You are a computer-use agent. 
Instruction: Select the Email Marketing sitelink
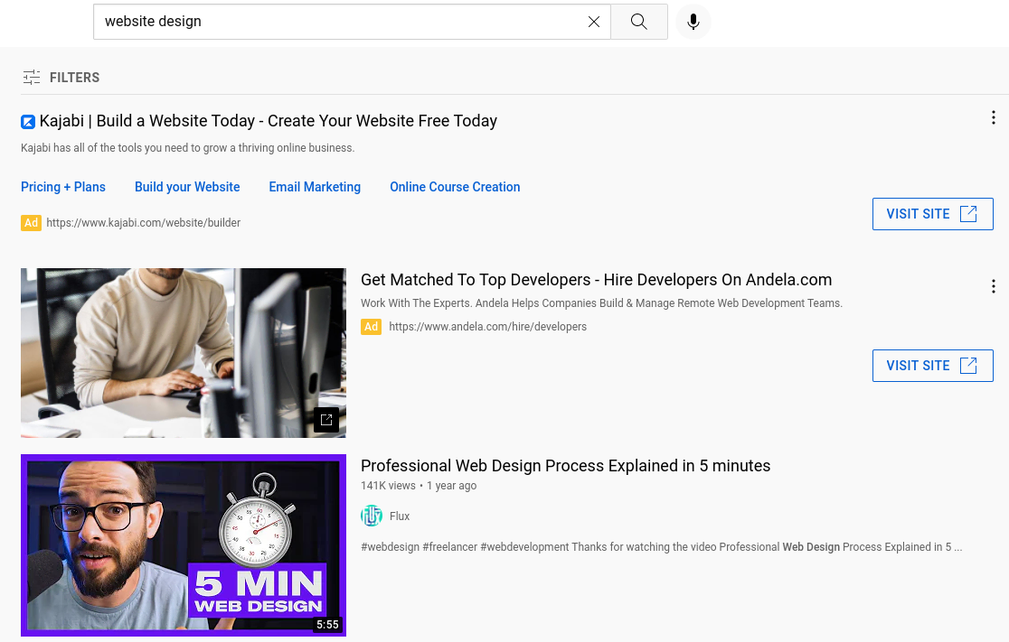[315, 187]
